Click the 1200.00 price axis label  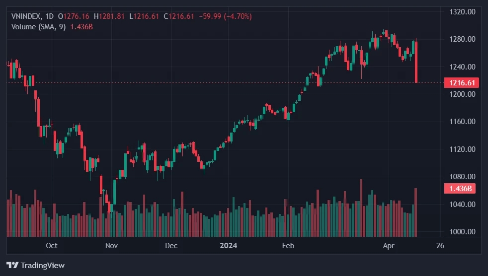point(462,94)
